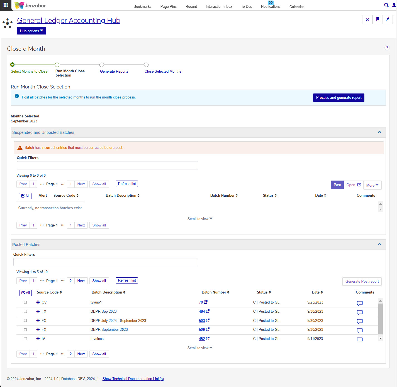Click Process and generate report button
The image size is (397, 387).
[x=338, y=98]
